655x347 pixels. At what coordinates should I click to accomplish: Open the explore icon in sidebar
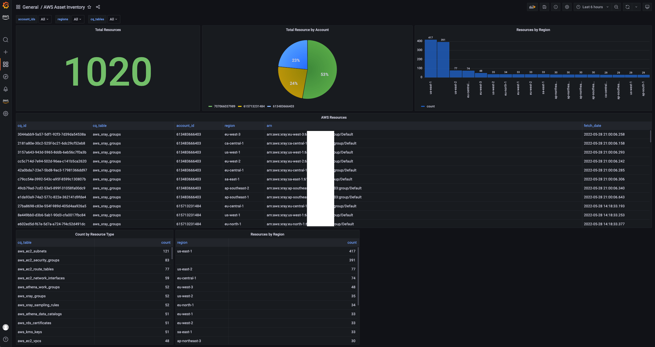pos(6,77)
